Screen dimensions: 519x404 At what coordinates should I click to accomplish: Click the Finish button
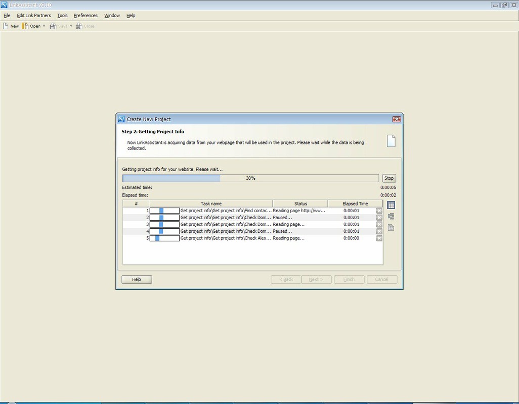pyautogui.click(x=349, y=279)
